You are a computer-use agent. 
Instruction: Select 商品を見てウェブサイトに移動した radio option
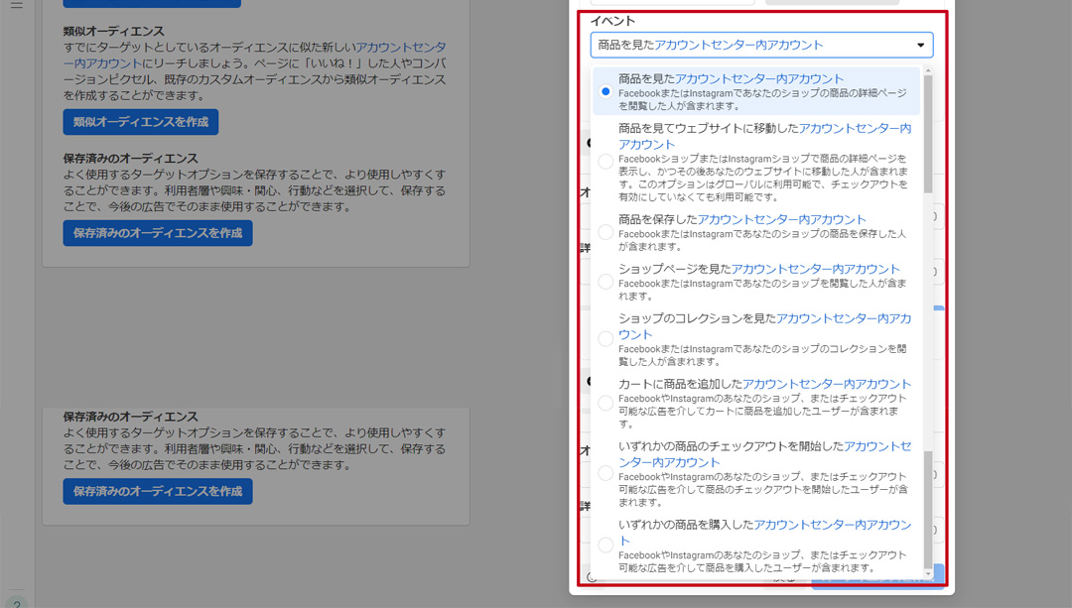tap(605, 162)
